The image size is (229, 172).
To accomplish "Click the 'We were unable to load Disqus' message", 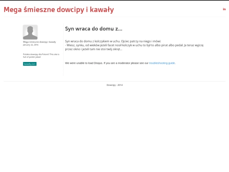I will pyautogui.click(x=120, y=63).
